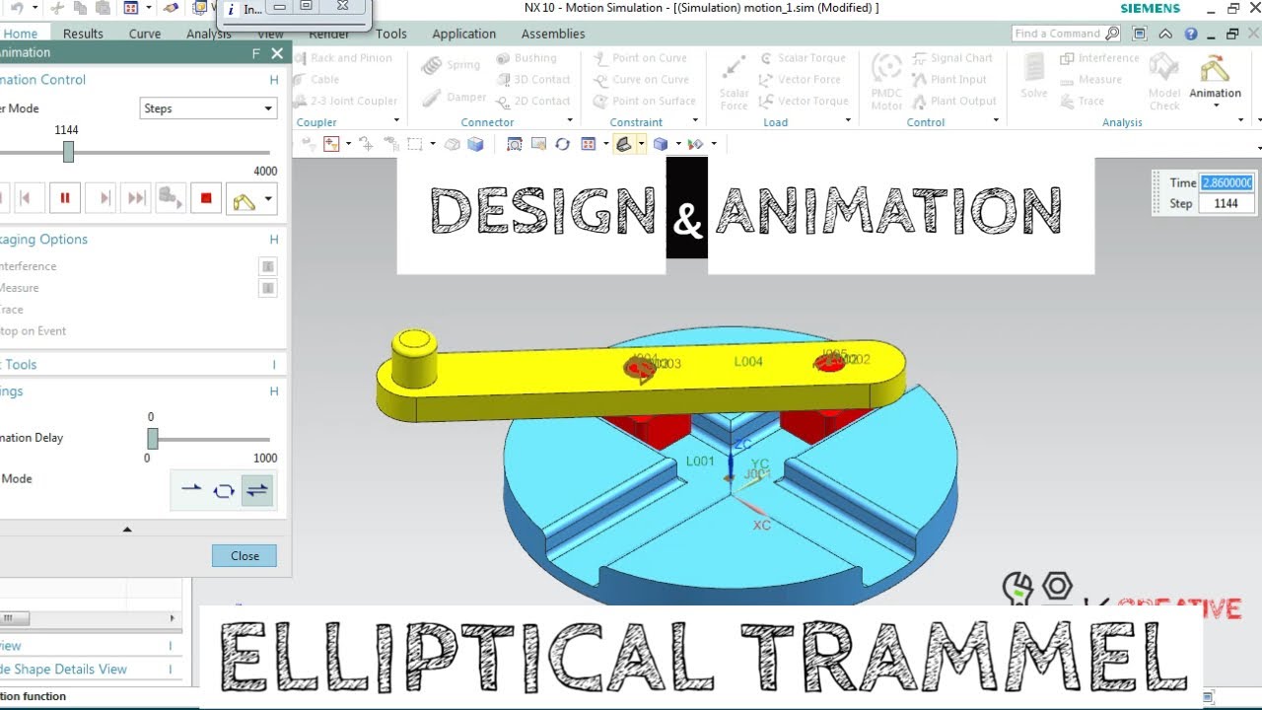Open the Assemblies ribbon tab

[x=553, y=34]
